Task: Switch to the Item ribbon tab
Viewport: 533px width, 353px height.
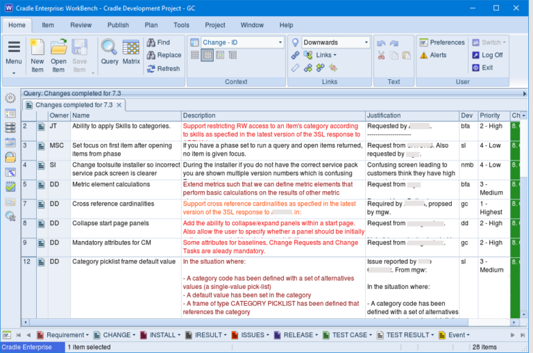Action: click(x=48, y=25)
